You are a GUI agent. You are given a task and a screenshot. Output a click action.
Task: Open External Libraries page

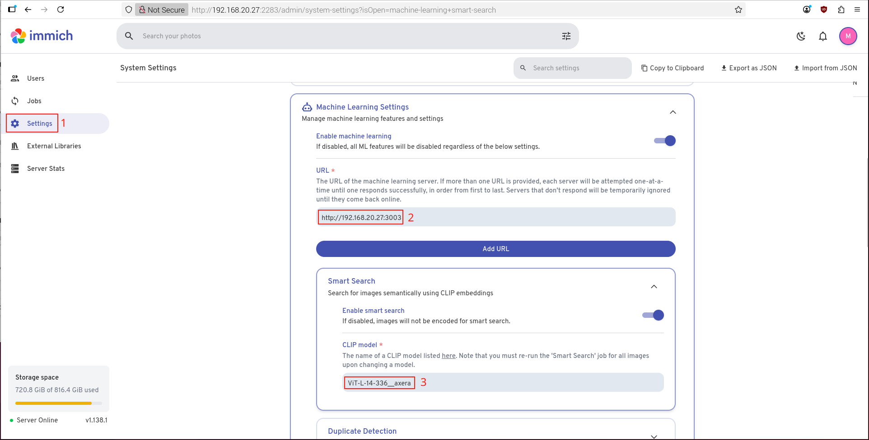point(54,146)
